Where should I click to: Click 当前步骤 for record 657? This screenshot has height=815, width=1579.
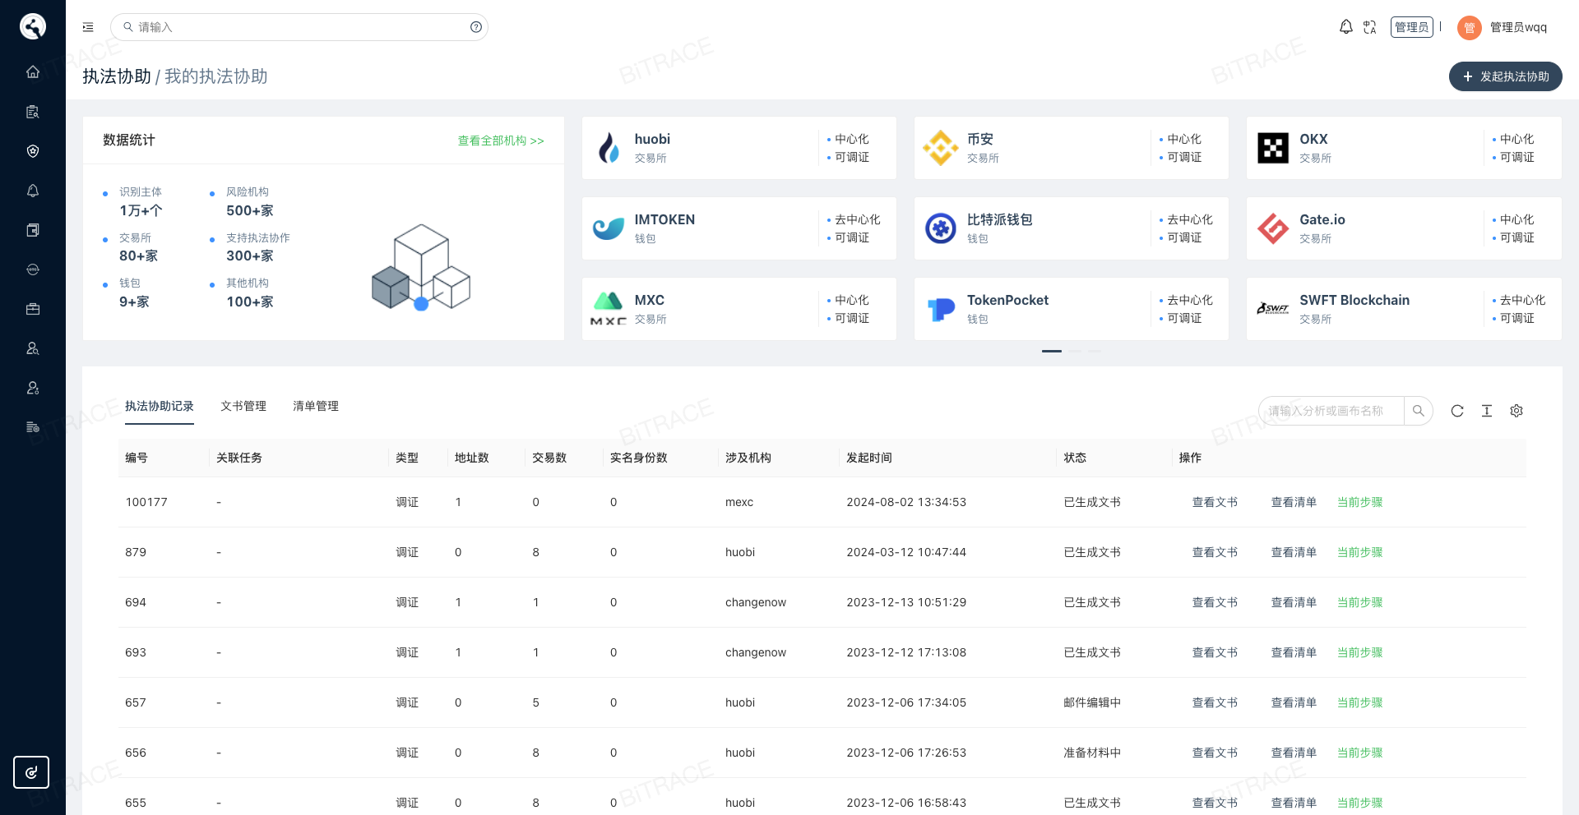coord(1359,702)
